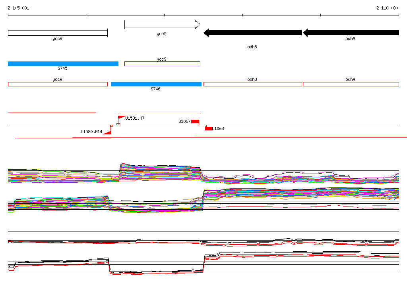Viewport: 407px width, 283px height.
Task: Click the yocR white gene box
Action: (58, 33)
